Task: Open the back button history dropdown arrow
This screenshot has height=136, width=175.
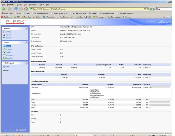Action: 6,9
